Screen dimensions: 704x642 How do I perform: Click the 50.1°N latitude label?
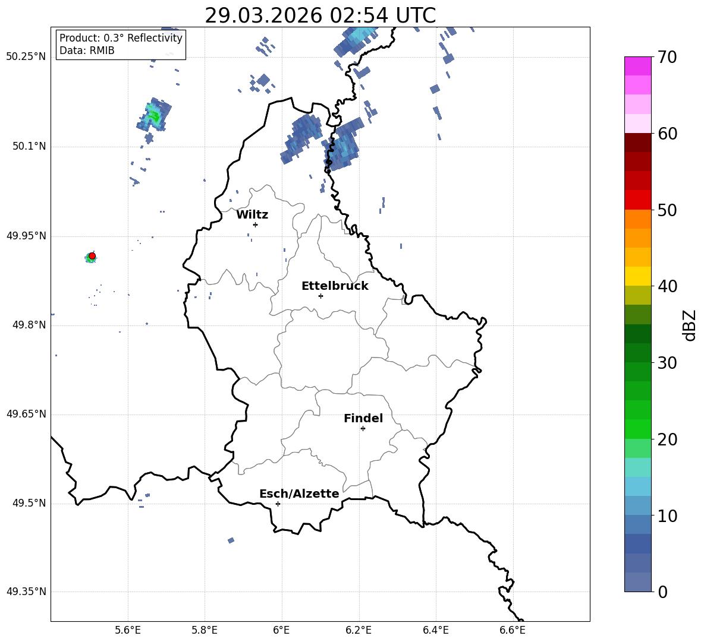[29, 146]
